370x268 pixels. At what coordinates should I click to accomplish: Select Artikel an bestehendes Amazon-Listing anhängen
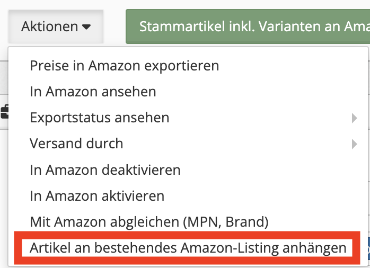pyautogui.click(x=188, y=248)
